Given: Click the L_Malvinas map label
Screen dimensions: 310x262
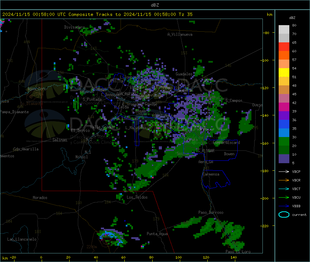Looking at the screenshot, I should pos(136,128).
